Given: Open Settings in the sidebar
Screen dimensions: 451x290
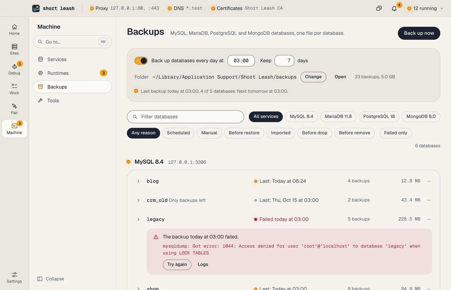Looking at the screenshot, I should pos(14,278).
